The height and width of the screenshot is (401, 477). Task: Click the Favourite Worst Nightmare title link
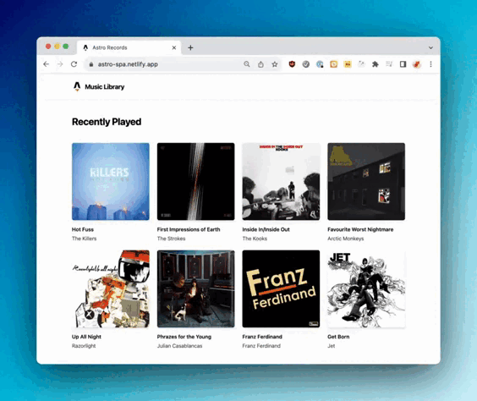360,229
